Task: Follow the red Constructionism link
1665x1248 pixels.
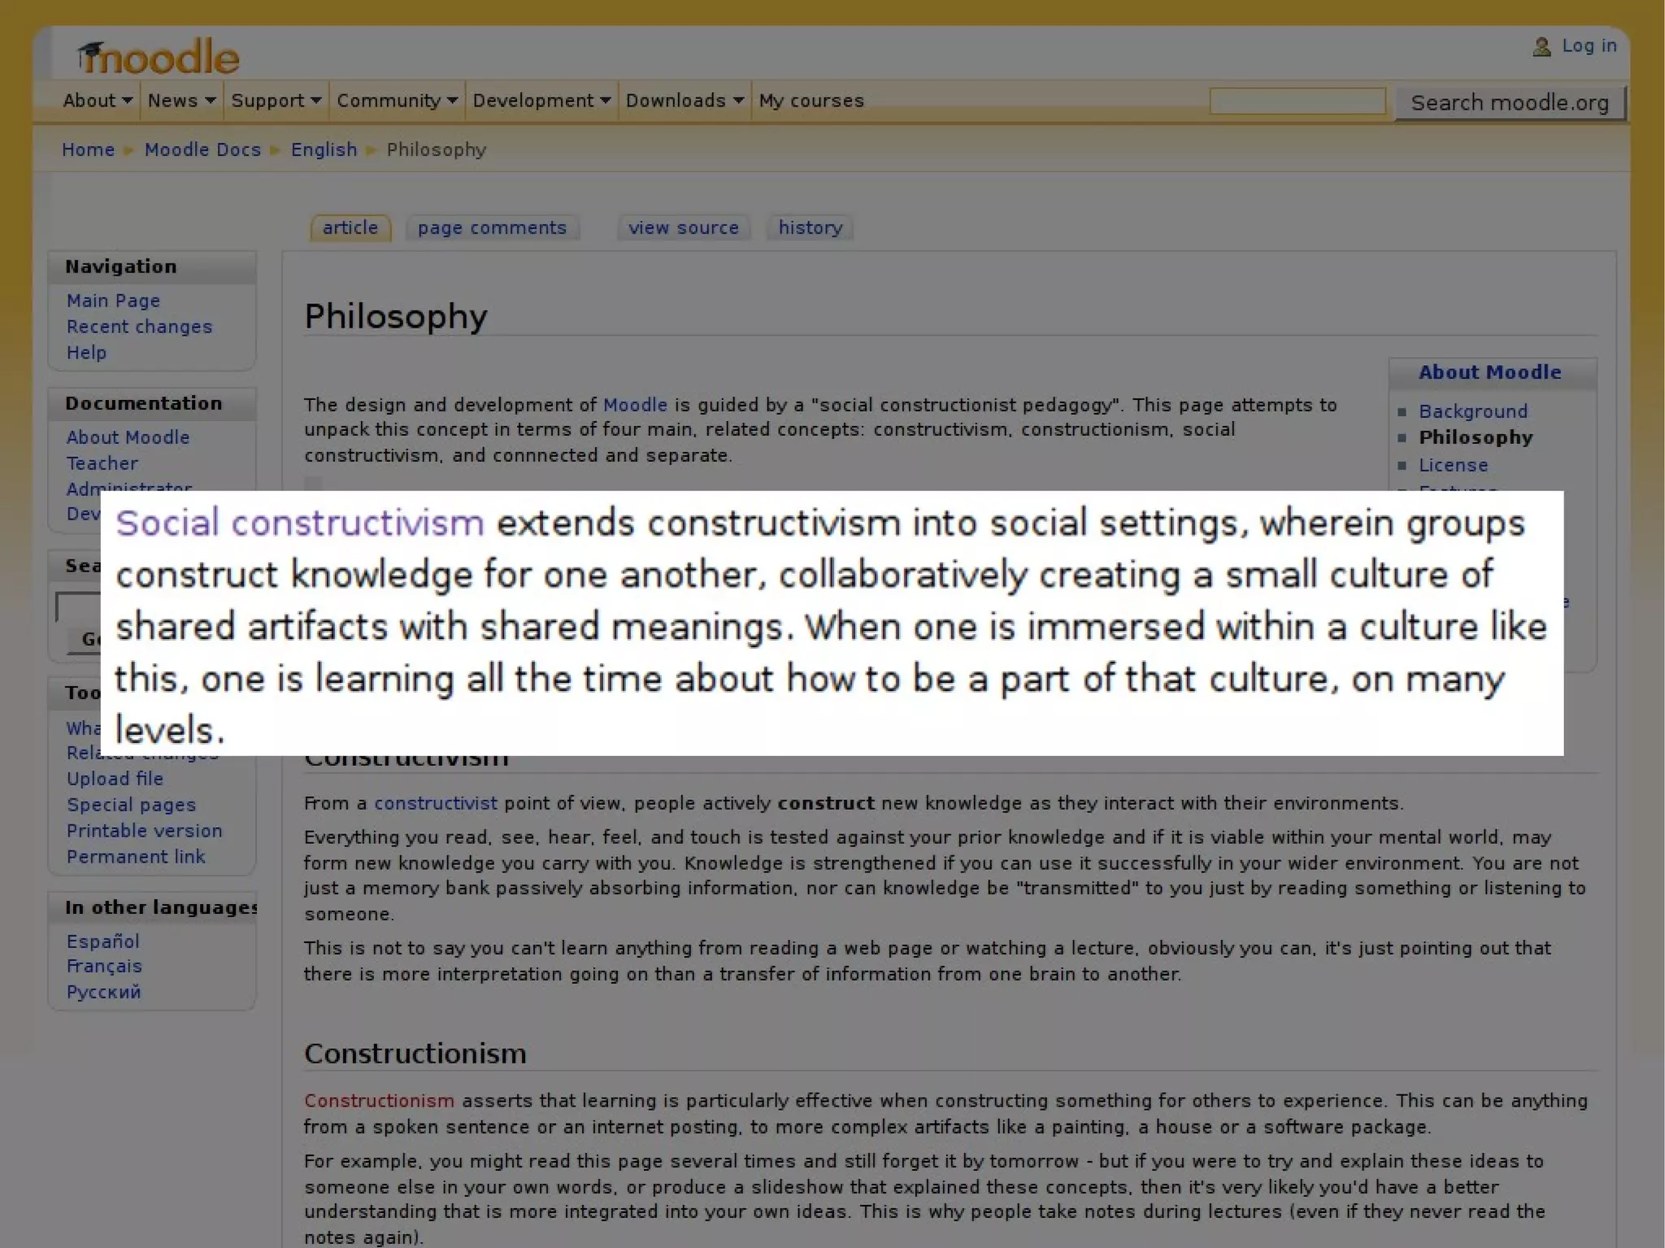Action: pos(379,1101)
